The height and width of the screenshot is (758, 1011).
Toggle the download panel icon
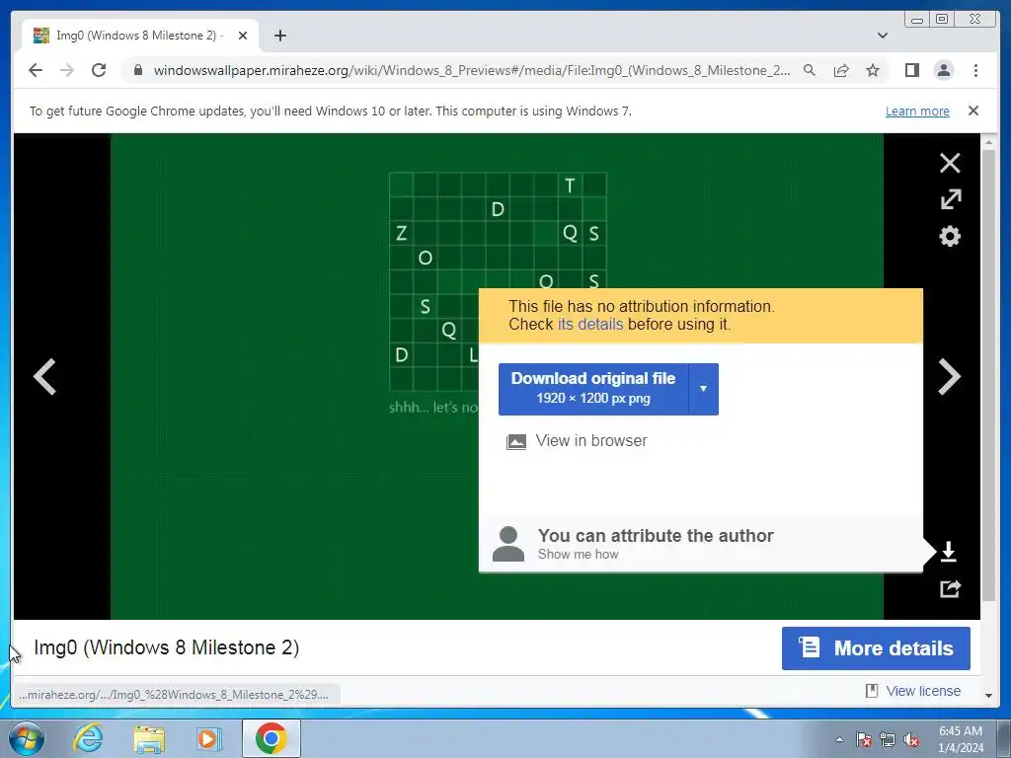tap(949, 552)
